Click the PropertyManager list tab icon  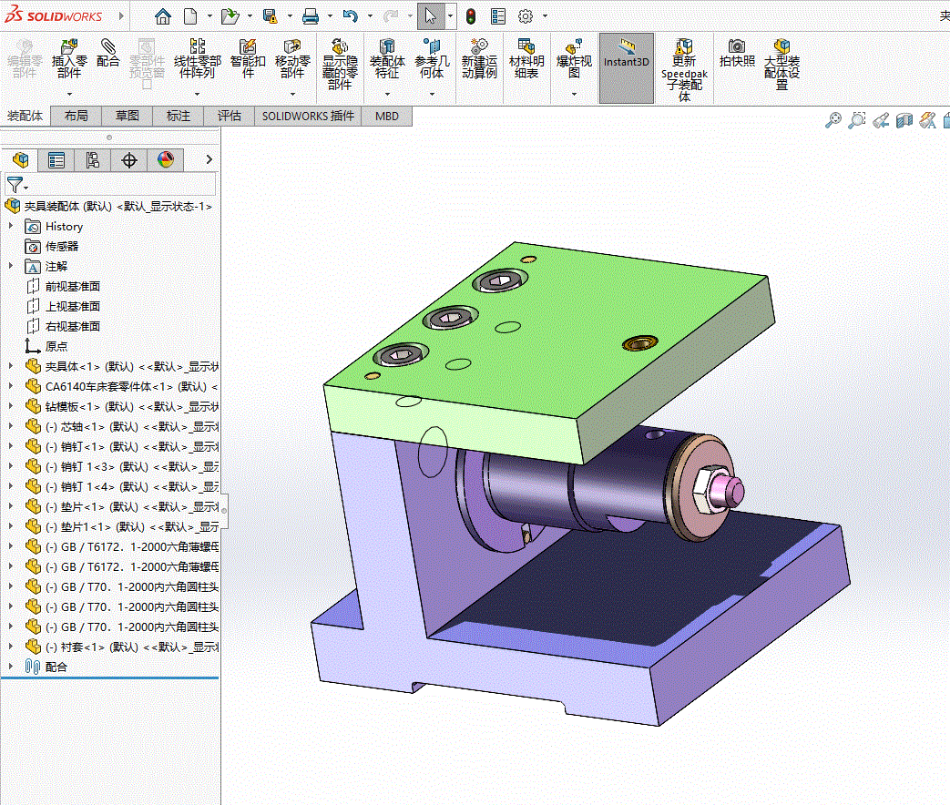(x=56, y=160)
